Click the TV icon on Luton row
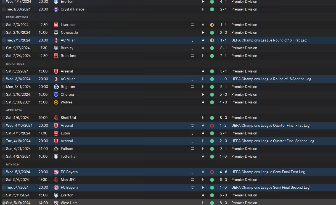This screenshot has height=205, width=336. [x=192, y=133]
